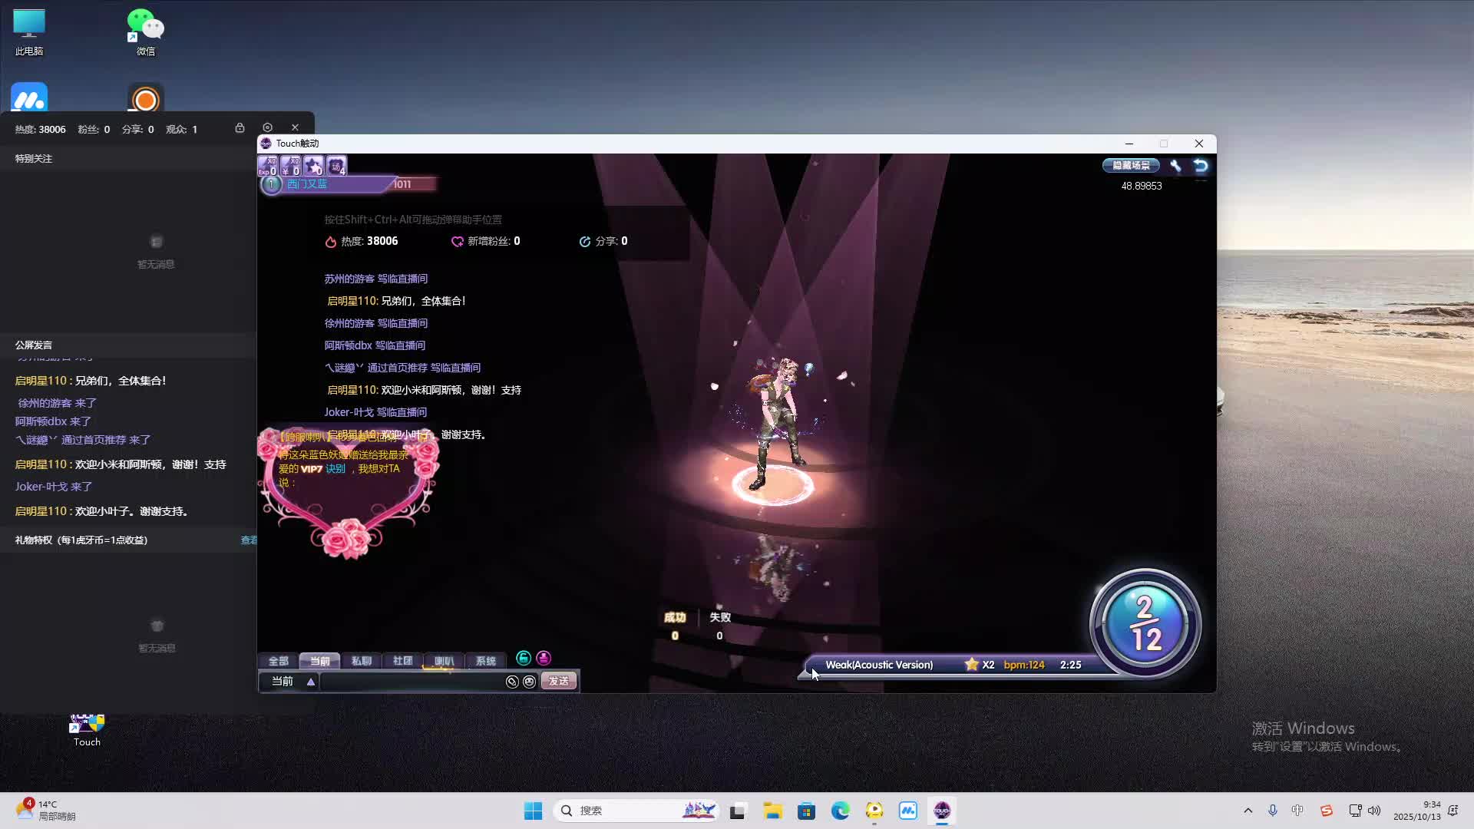1474x829 pixels.
Task: Click the chat message input field
Action: pos(411,682)
